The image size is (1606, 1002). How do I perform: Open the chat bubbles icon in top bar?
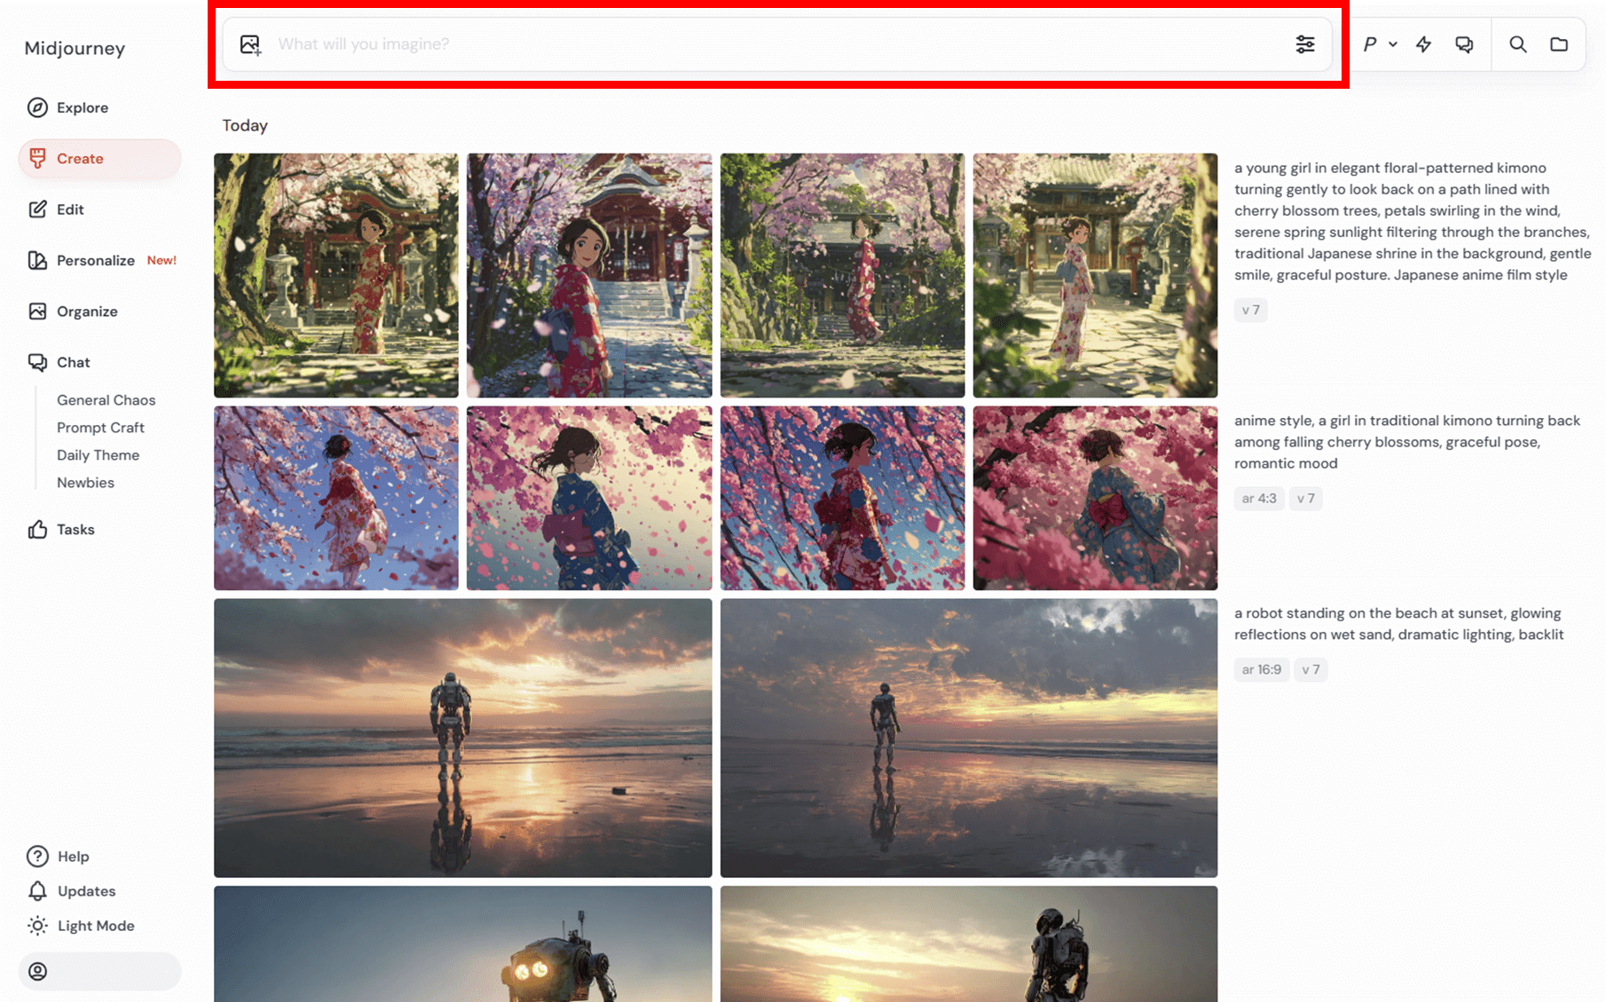(x=1464, y=44)
